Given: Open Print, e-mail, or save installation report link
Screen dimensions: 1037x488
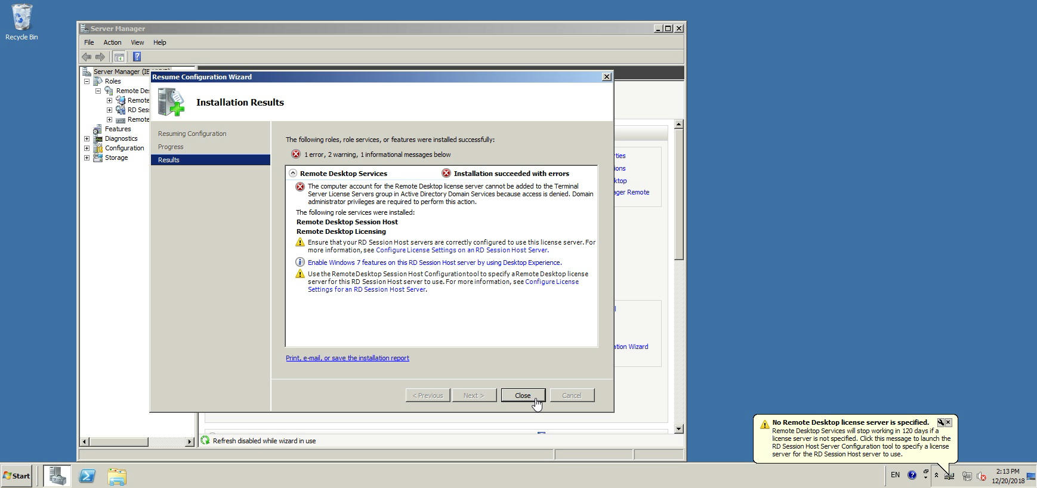Looking at the screenshot, I should [347, 358].
